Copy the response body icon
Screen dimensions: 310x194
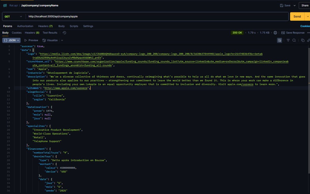coord(303,40)
